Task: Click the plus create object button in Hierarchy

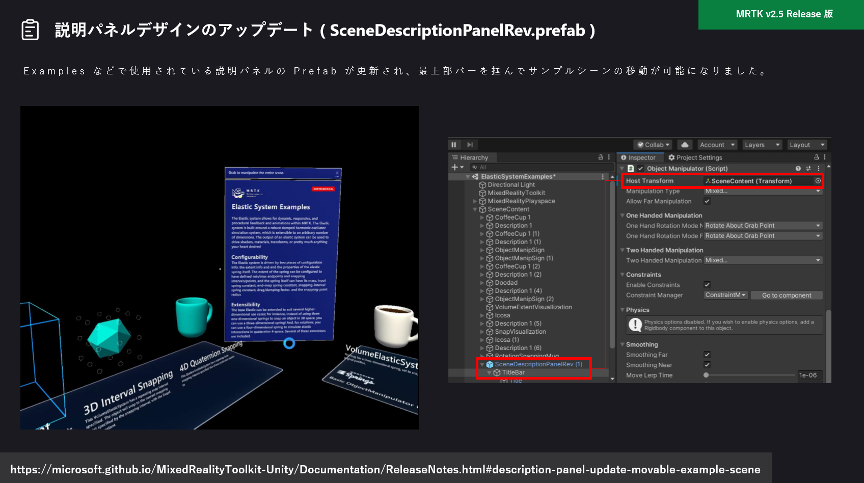Action: 457,167
